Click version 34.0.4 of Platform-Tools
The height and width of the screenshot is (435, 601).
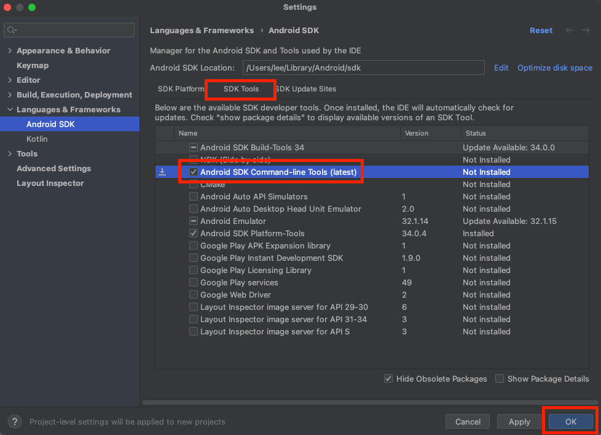(x=414, y=233)
